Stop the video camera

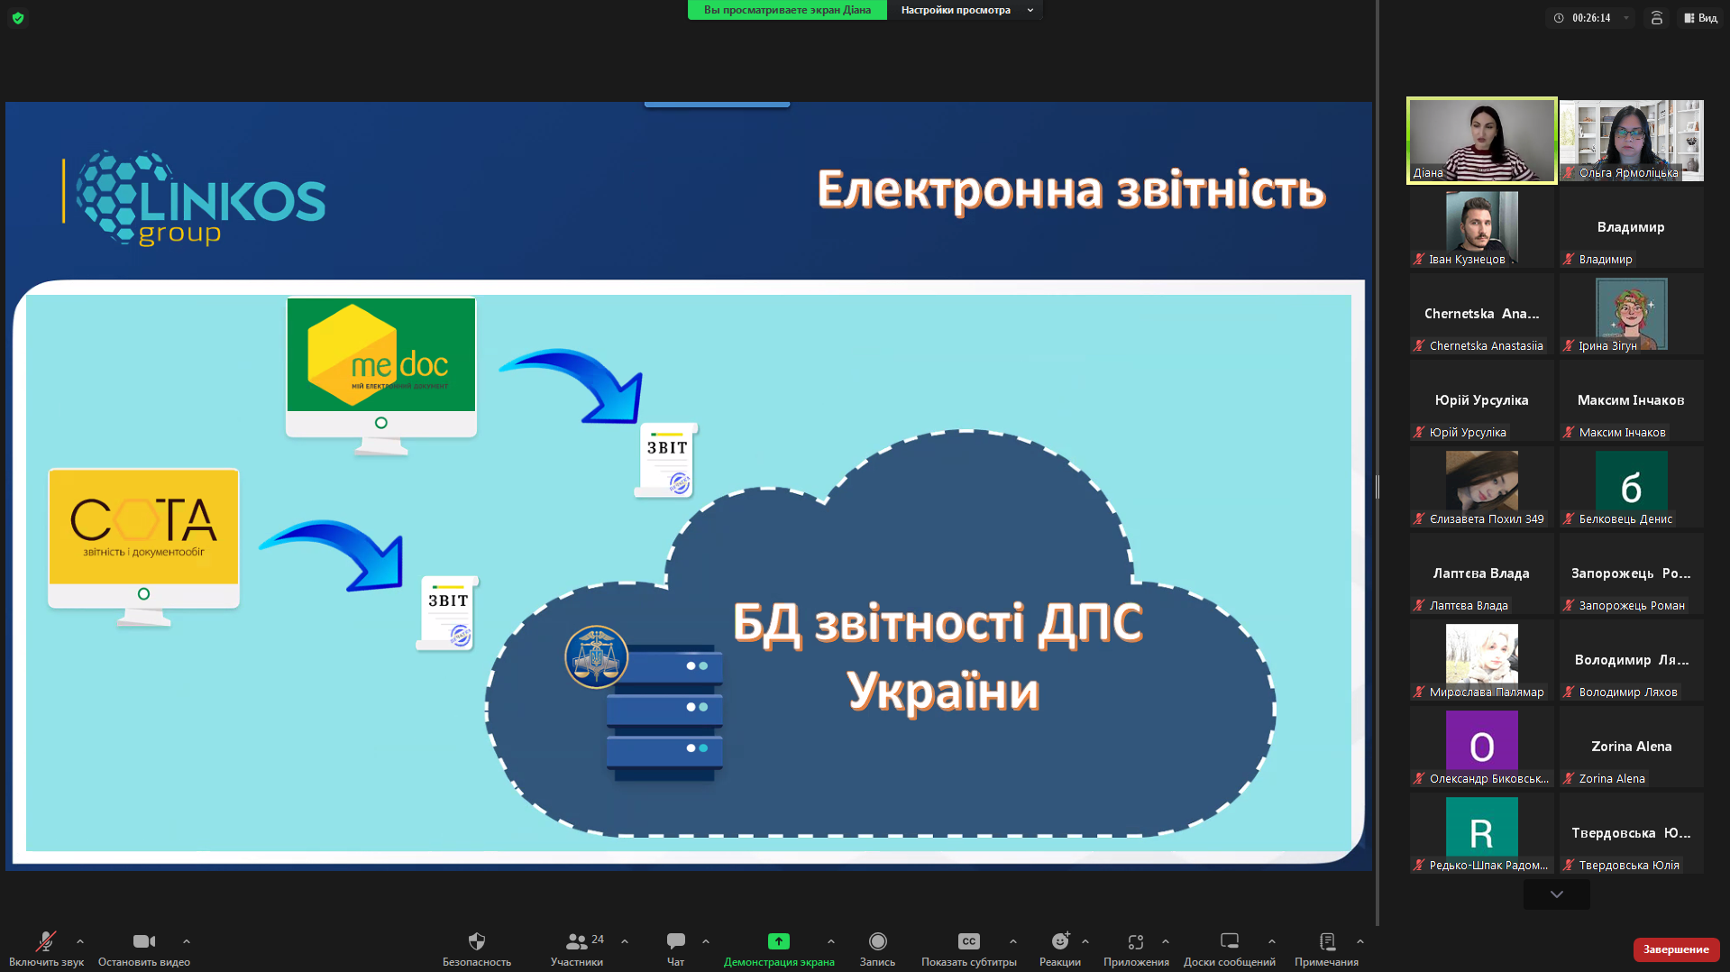pyautogui.click(x=143, y=941)
